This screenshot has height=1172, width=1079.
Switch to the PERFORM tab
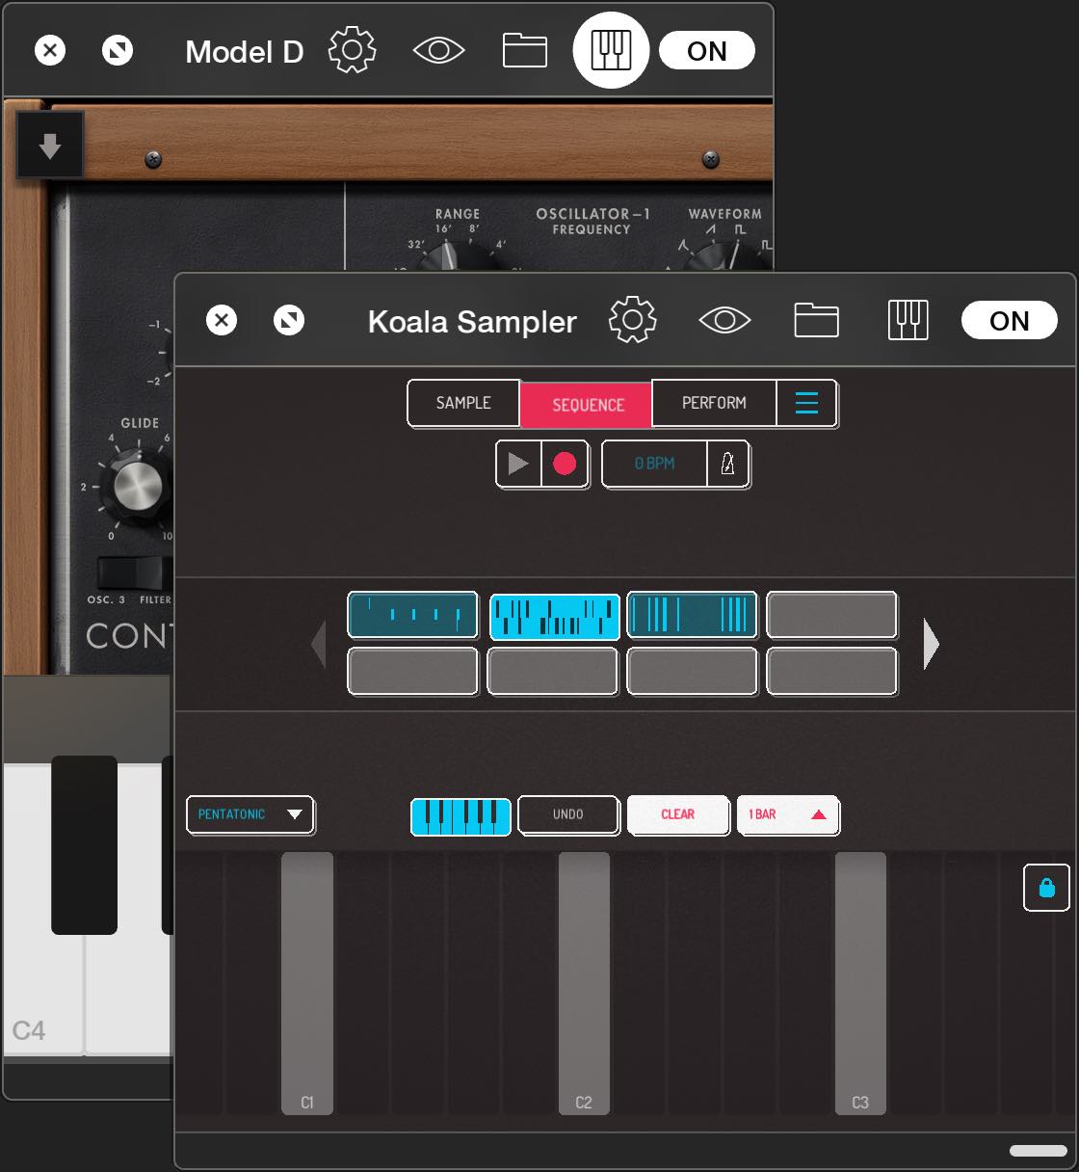click(x=715, y=403)
